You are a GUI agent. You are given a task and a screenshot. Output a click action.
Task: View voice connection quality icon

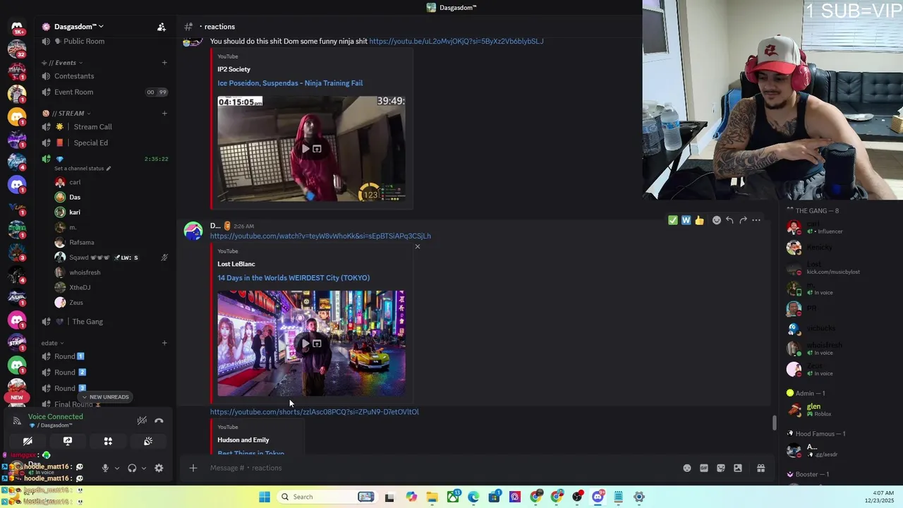pos(17,421)
